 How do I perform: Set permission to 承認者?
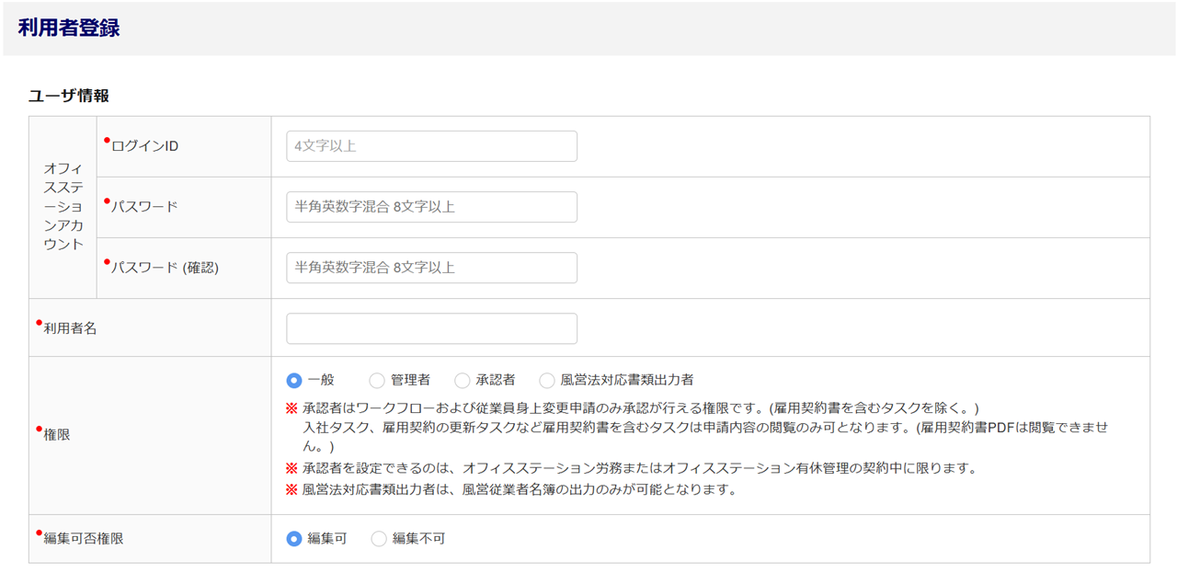click(463, 380)
